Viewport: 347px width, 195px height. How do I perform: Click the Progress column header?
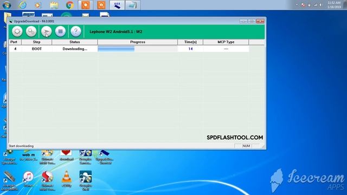click(137, 42)
